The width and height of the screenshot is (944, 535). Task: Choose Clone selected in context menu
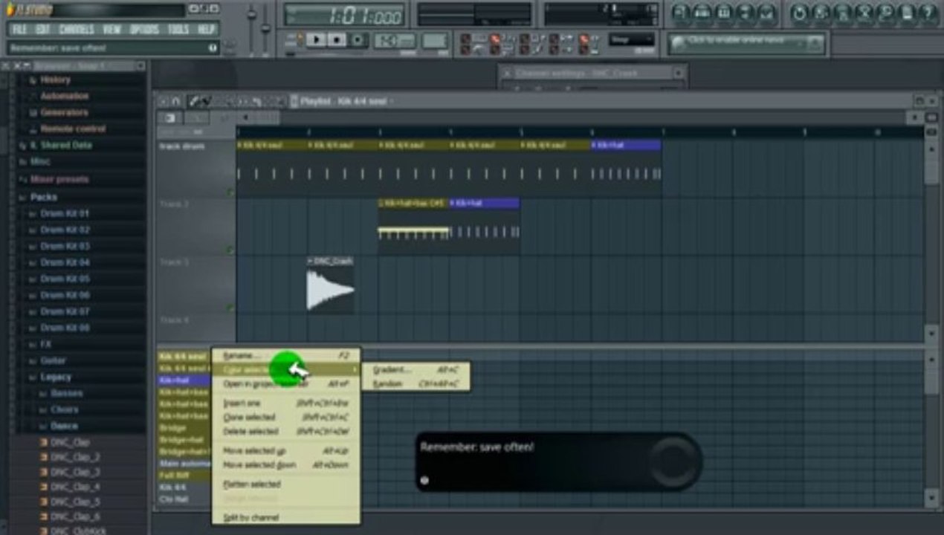[286, 417]
